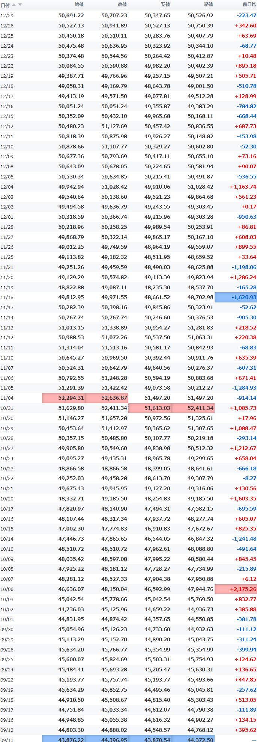Image resolution: width=257 pixels, height=742 pixels.
Task: Select the 12/01 date cell
Action: pos(7,217)
